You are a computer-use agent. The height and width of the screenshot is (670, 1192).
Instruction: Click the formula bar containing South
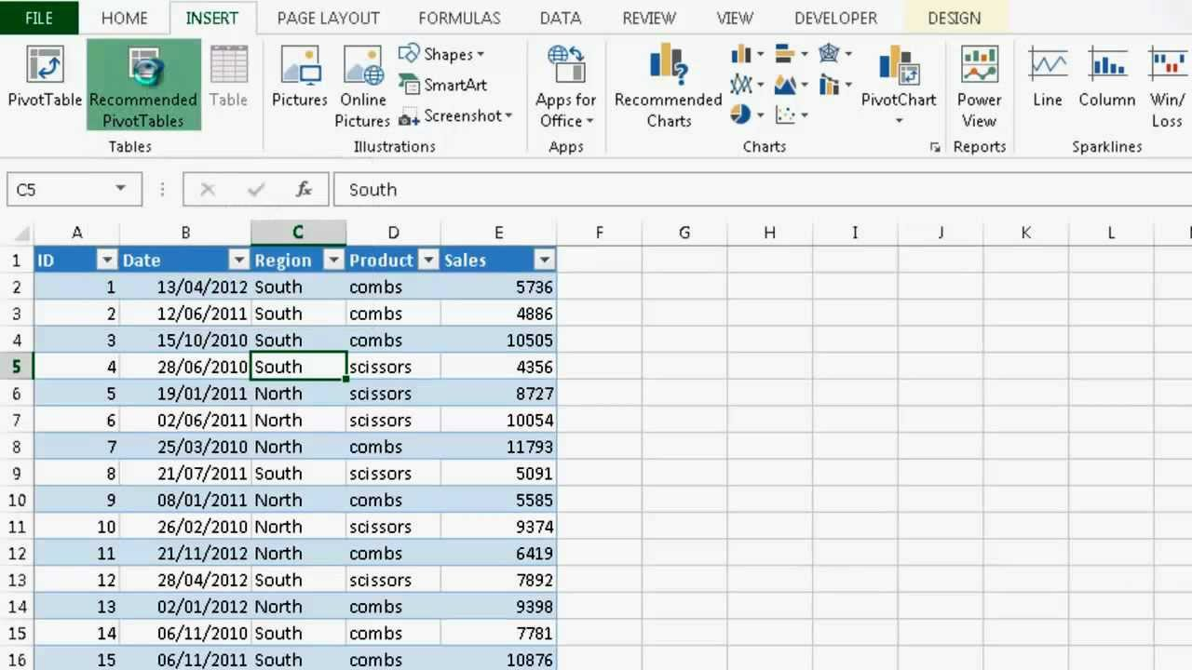[762, 189]
